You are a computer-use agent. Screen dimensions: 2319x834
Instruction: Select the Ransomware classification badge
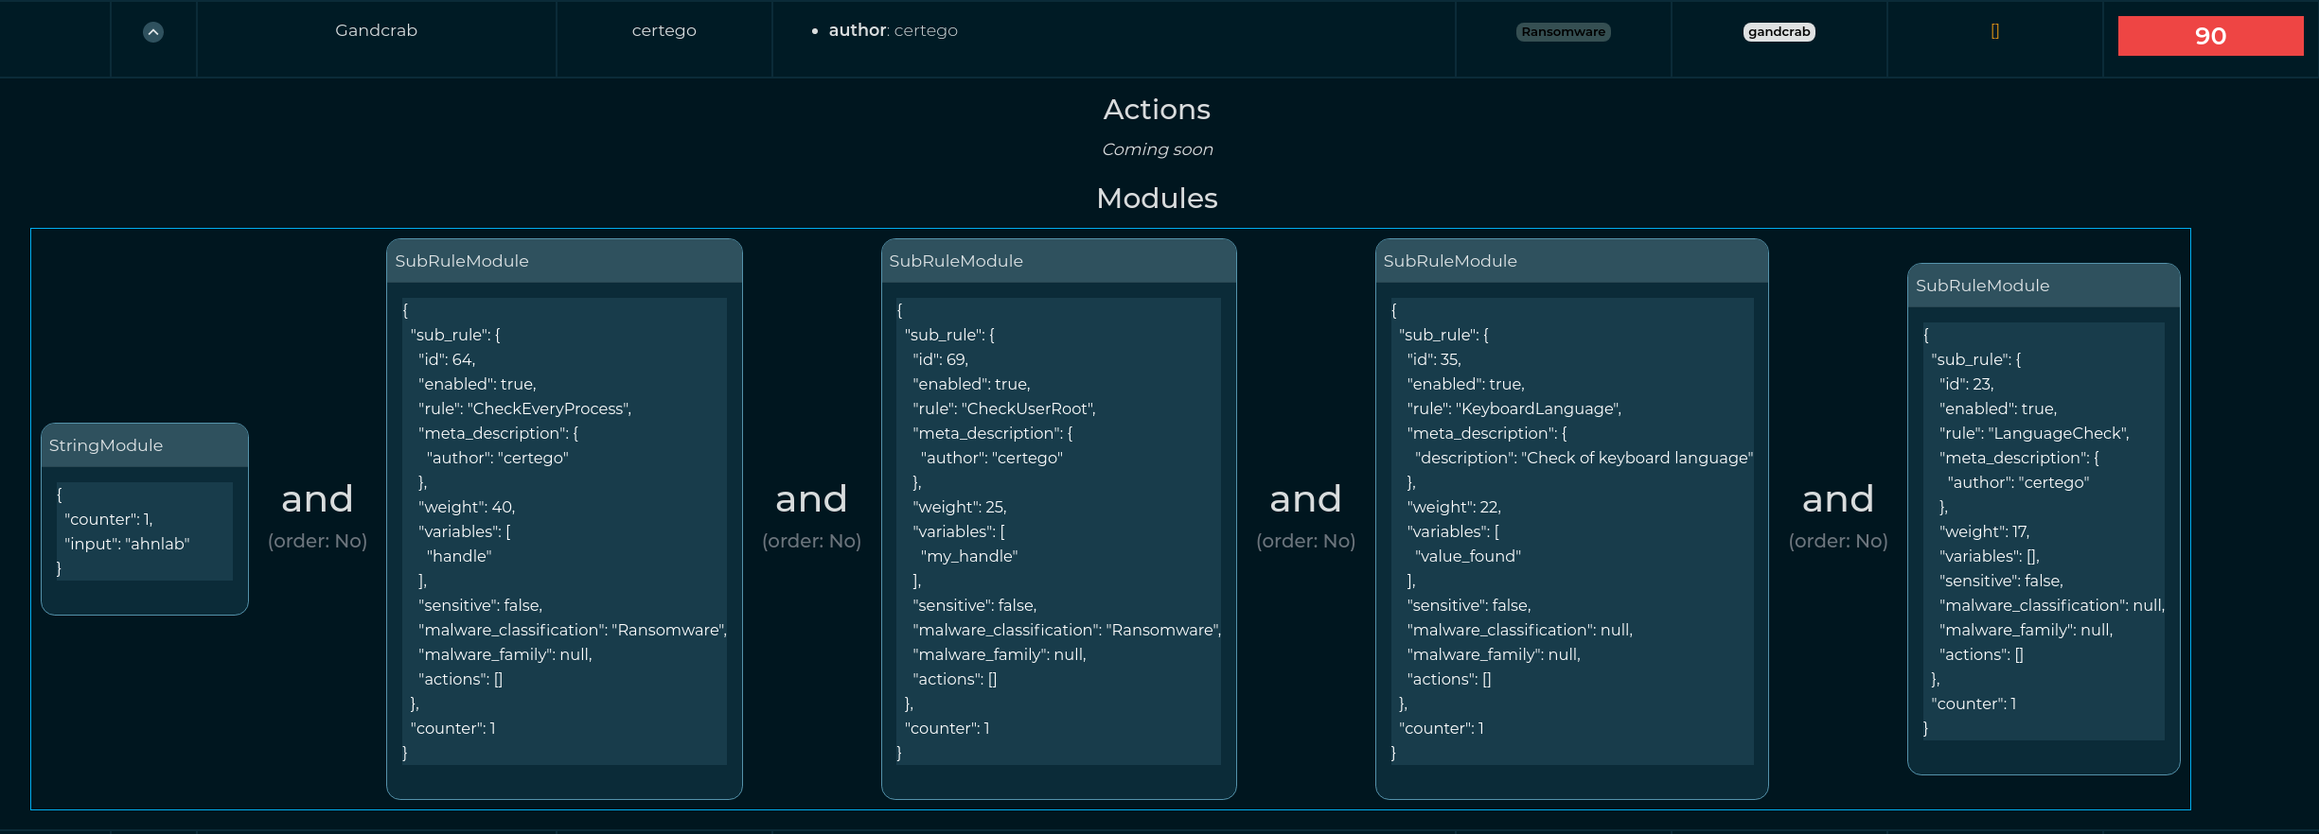pyautogui.click(x=1563, y=32)
